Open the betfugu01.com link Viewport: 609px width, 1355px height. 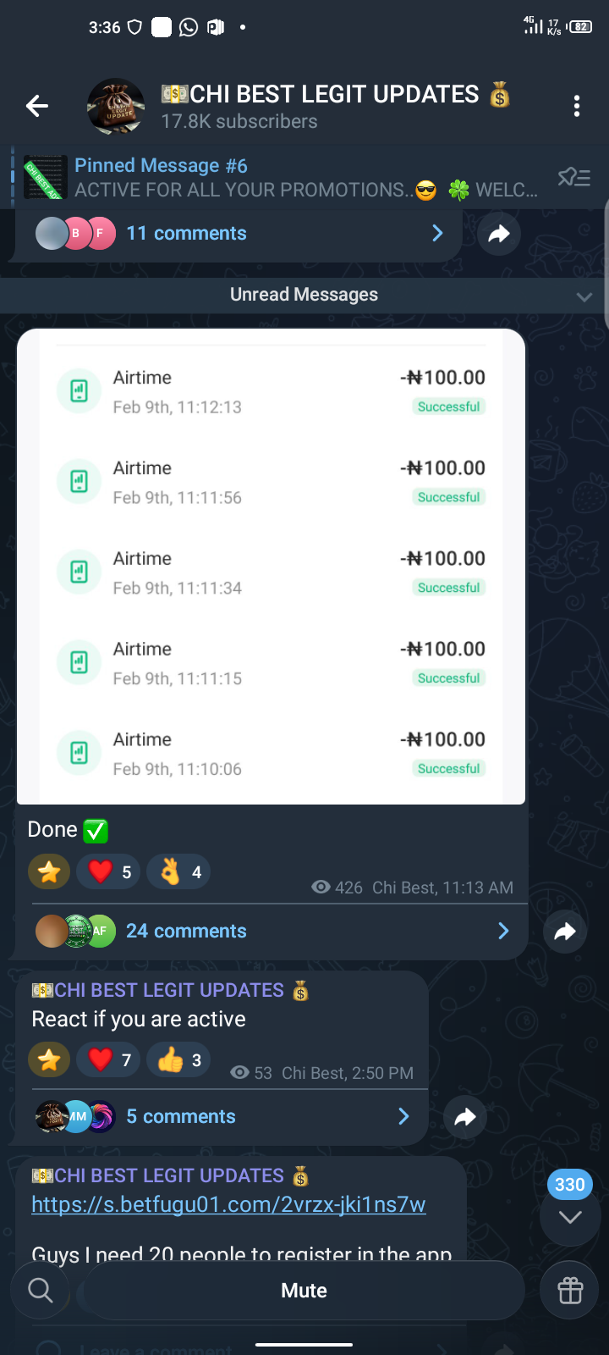(x=228, y=1204)
